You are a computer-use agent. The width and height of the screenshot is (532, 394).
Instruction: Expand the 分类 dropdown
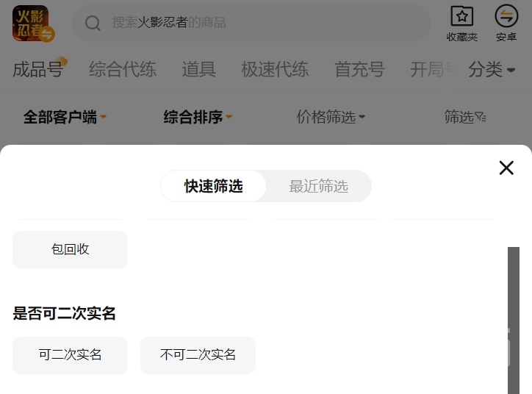coord(492,70)
